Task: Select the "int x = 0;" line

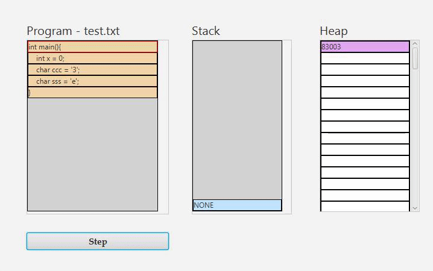Action: 92,58
